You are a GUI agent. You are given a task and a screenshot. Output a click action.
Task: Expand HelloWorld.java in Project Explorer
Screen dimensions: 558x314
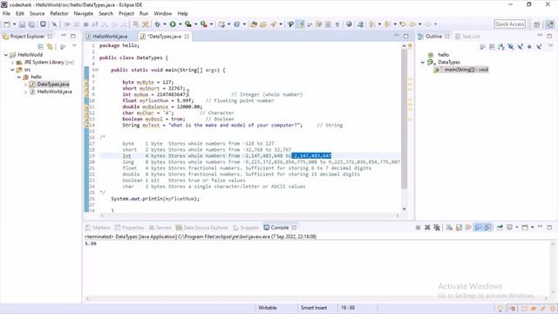click(x=25, y=92)
